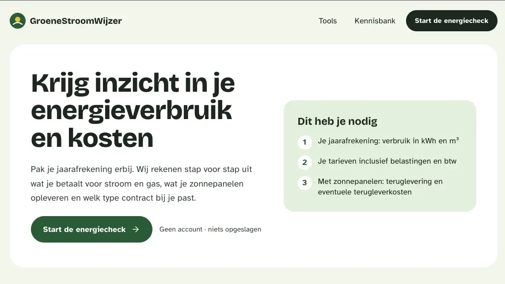Image resolution: width=505 pixels, height=284 pixels.
Task: Click the step 2 number badge
Action: coord(305,162)
